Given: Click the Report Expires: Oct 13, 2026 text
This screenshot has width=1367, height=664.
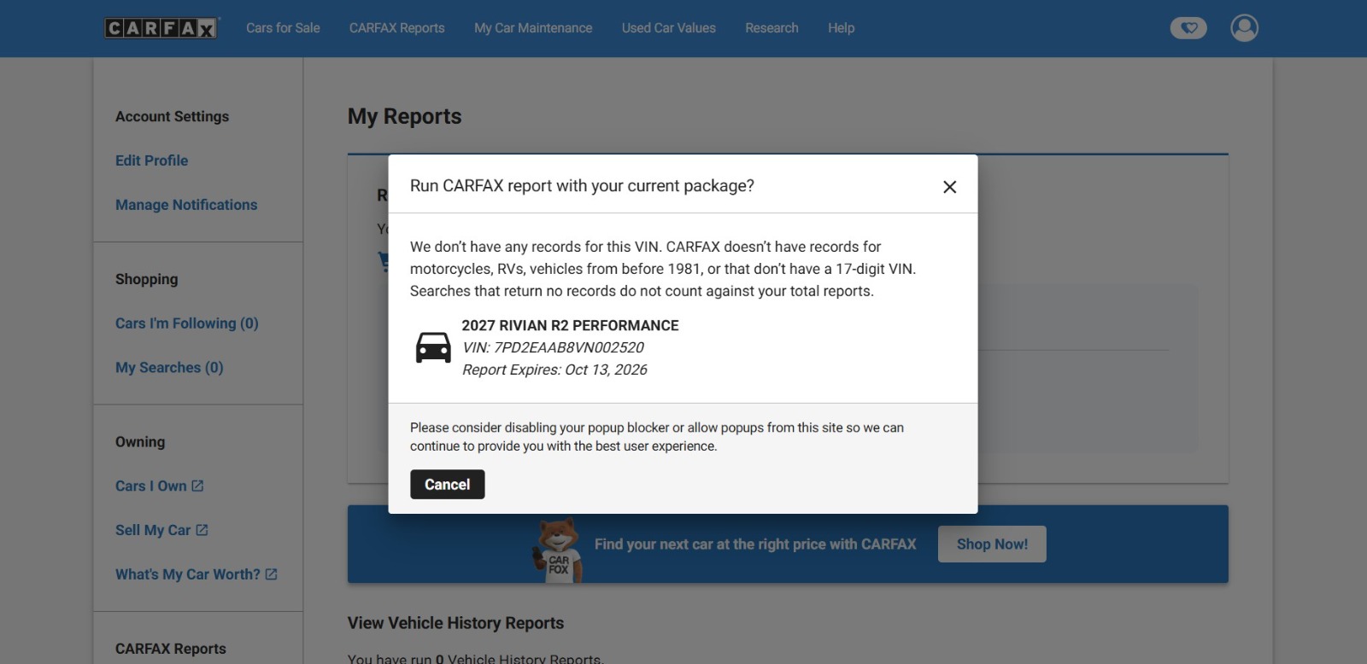Looking at the screenshot, I should tap(554, 370).
